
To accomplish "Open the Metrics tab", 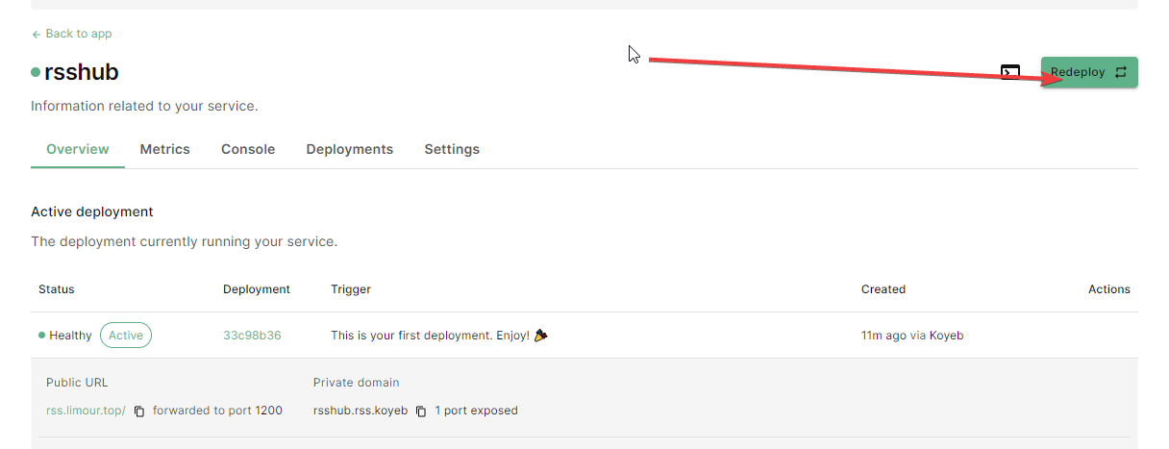I will click(x=165, y=149).
